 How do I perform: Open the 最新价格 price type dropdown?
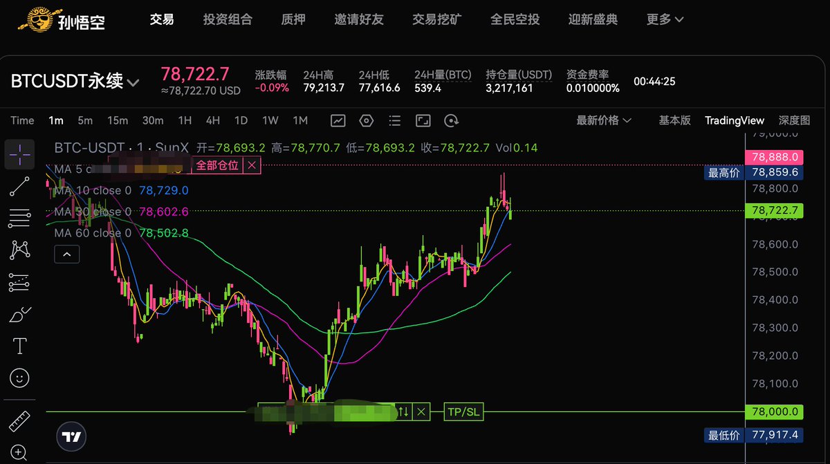[604, 120]
